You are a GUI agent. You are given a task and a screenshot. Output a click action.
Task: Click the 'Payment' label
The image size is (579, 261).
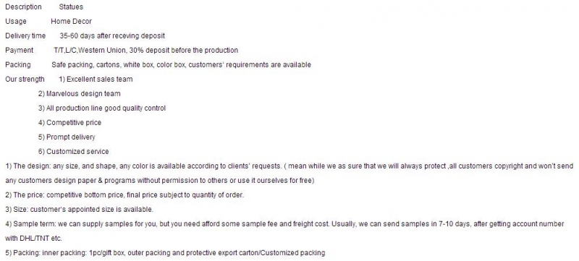(20, 50)
